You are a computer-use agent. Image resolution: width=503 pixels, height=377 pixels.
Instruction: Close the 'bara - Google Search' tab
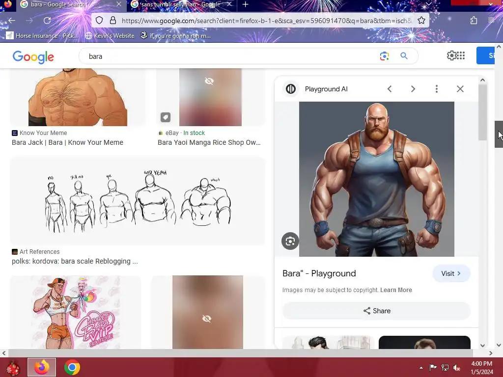[119, 4]
